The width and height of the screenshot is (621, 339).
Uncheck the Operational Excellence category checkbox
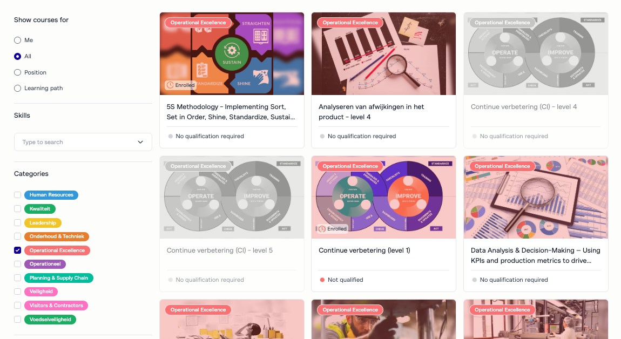(17, 250)
